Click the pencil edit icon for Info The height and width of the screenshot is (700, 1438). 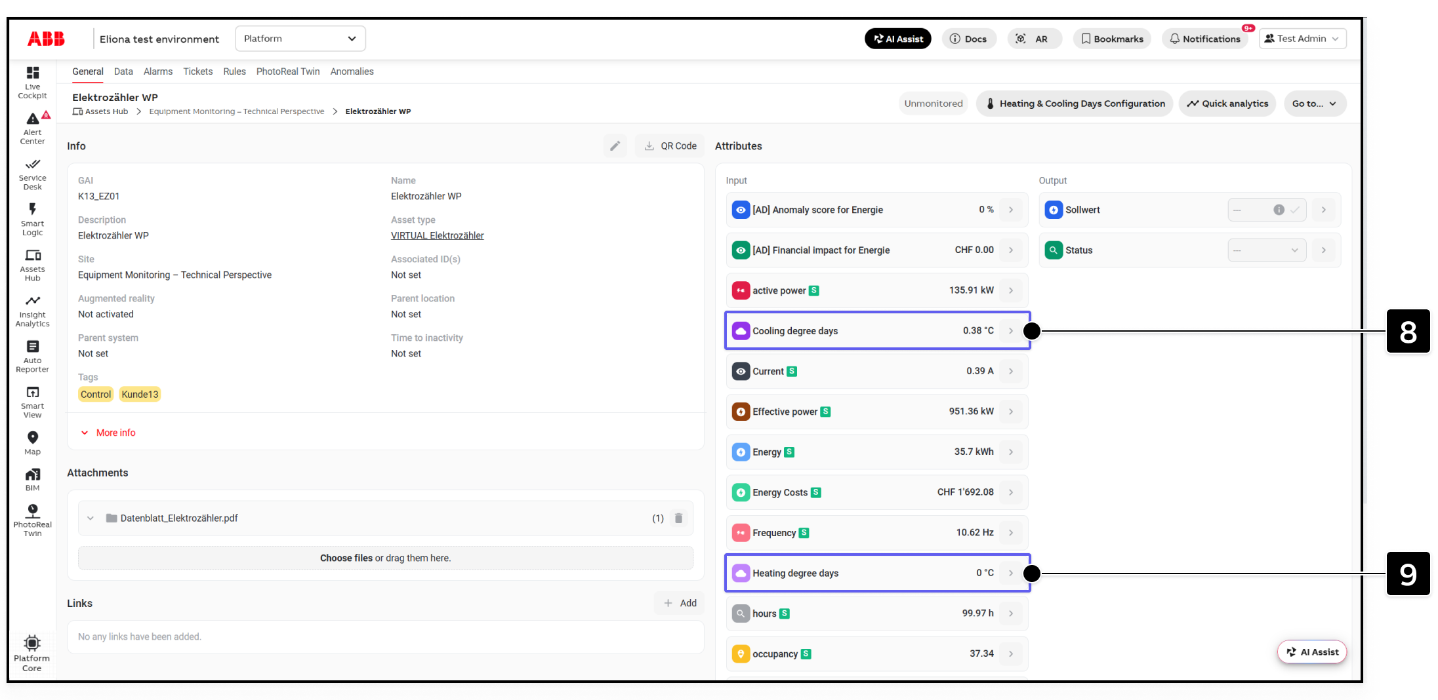pyautogui.click(x=615, y=146)
